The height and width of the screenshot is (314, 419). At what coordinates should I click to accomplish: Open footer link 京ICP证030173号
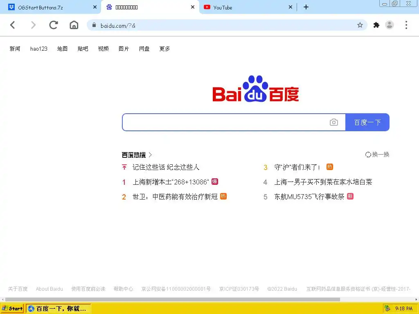(239, 289)
